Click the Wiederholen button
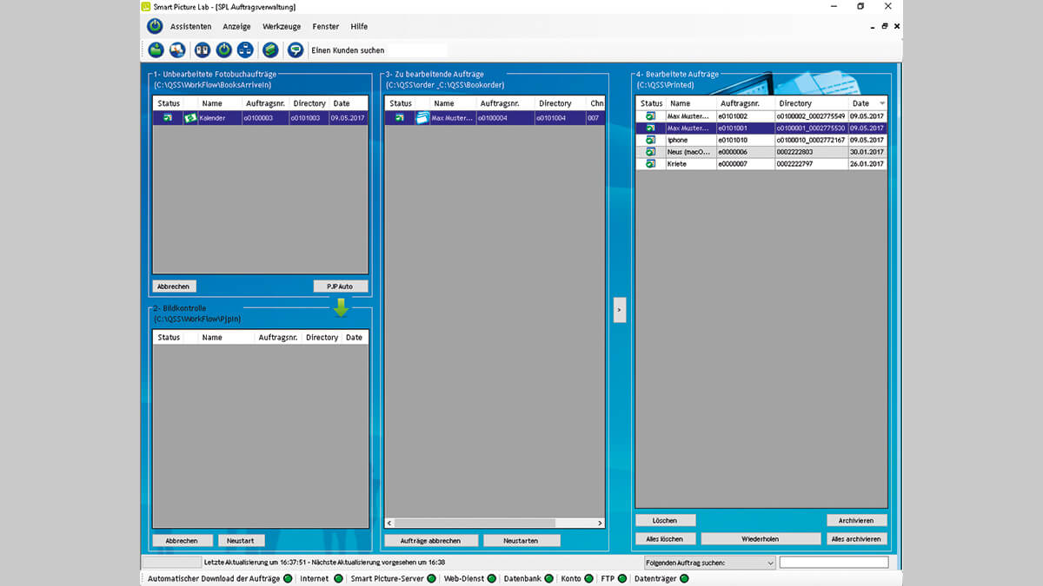 tap(761, 539)
